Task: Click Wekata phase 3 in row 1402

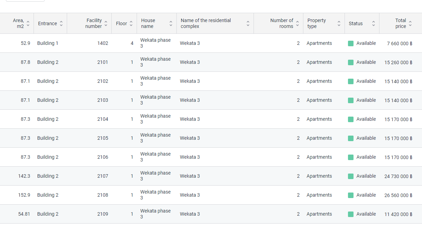Action: click(155, 43)
